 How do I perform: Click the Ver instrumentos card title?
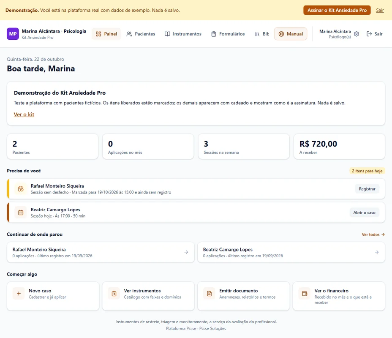tap(142, 291)
